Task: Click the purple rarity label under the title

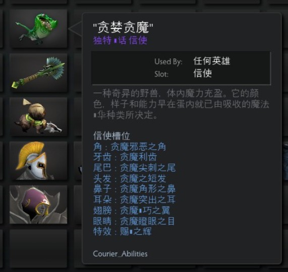Action: pyautogui.click(x=121, y=40)
